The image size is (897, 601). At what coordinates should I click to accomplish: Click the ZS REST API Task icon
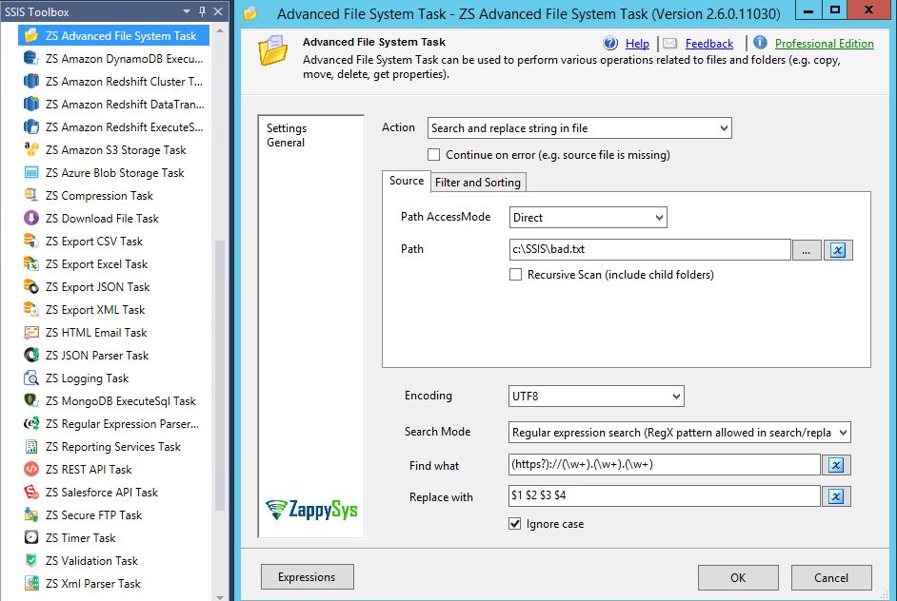point(31,470)
